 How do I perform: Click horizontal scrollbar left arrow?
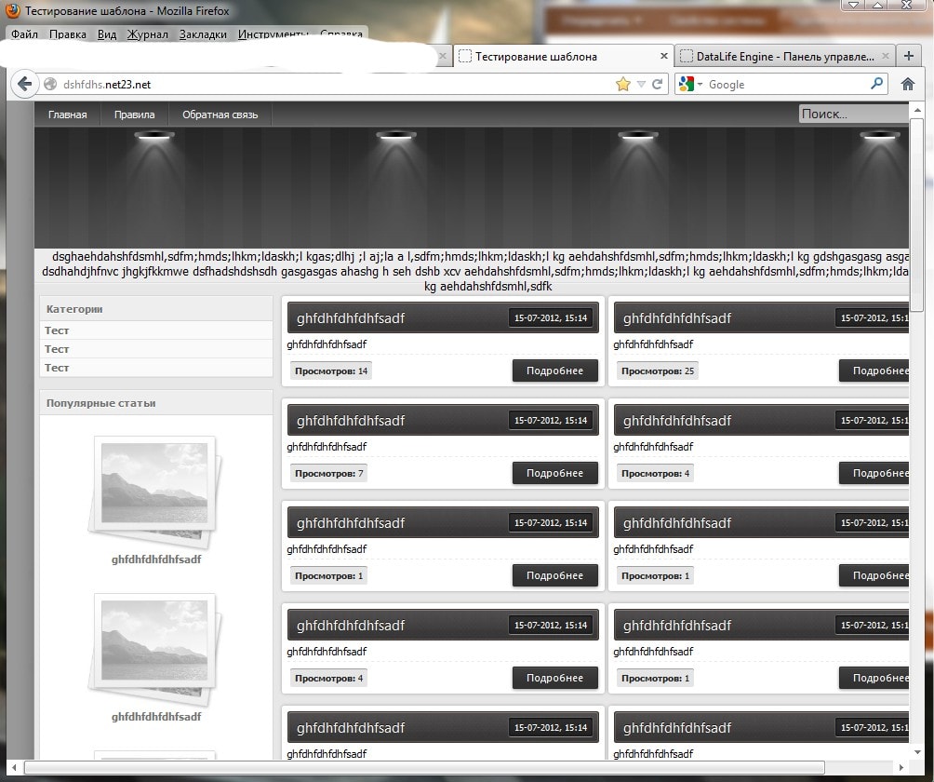point(14,767)
